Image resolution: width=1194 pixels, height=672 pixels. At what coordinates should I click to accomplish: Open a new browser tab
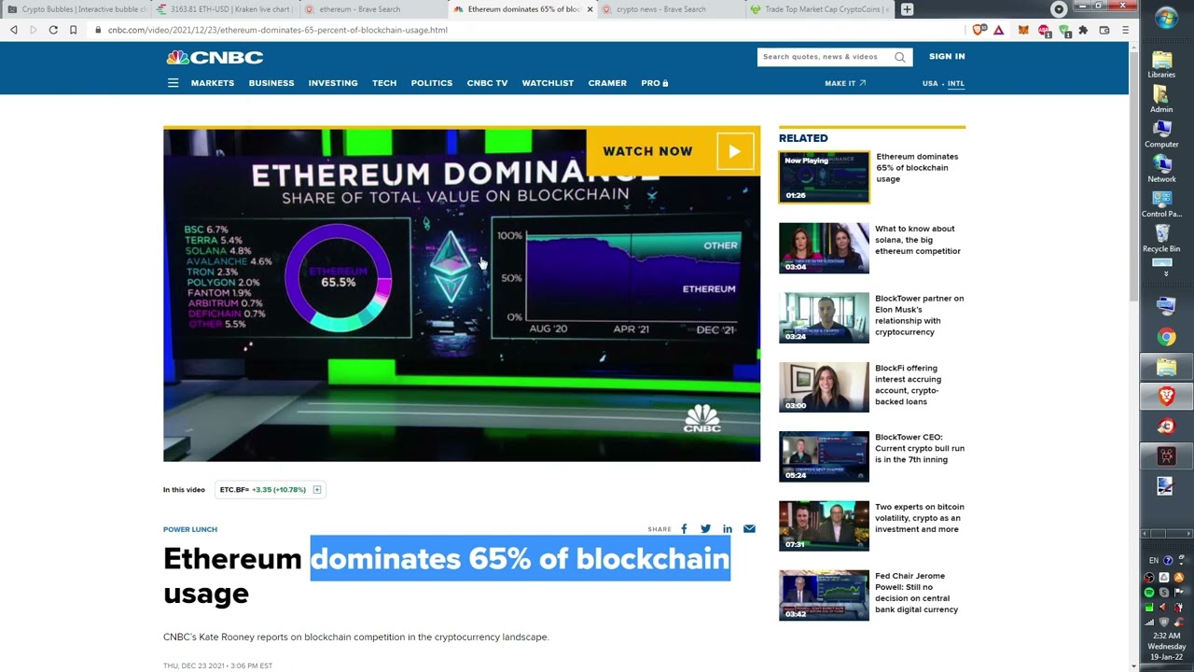pos(907,9)
